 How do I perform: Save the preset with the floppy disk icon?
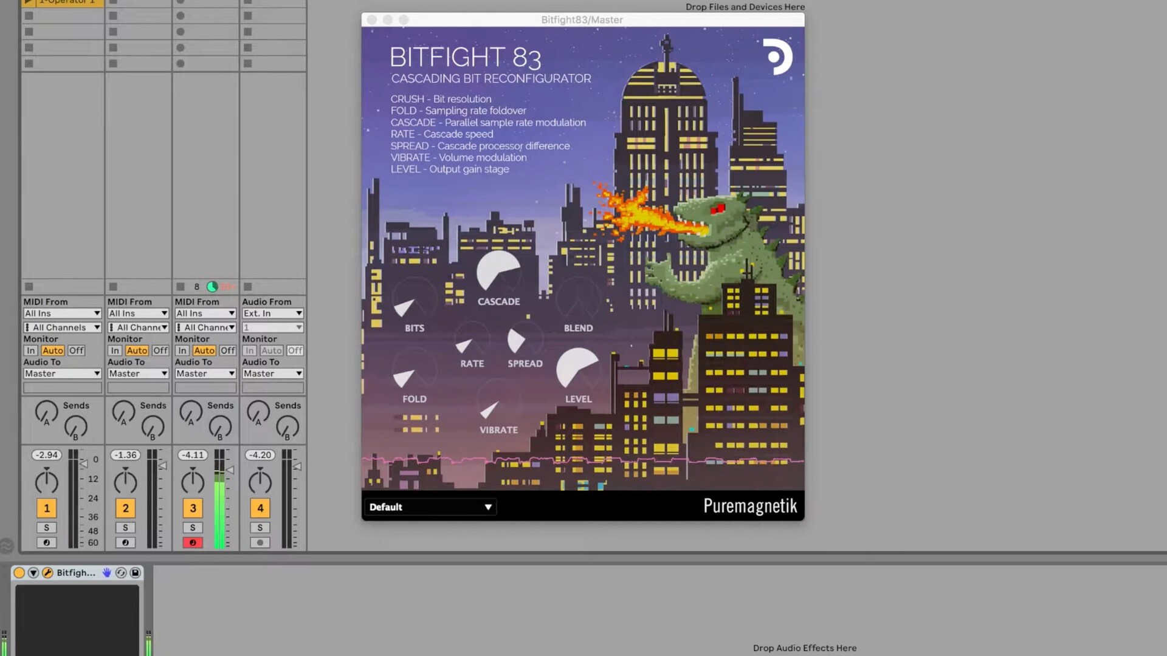point(135,573)
